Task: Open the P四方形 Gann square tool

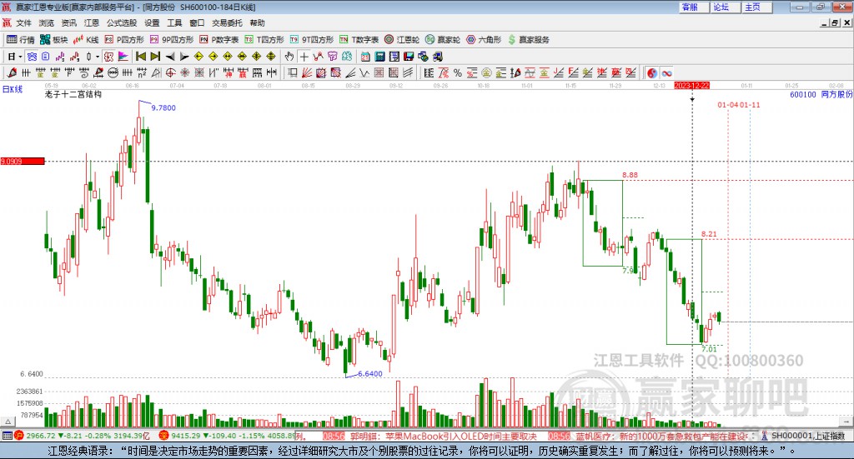Action: [x=124, y=40]
